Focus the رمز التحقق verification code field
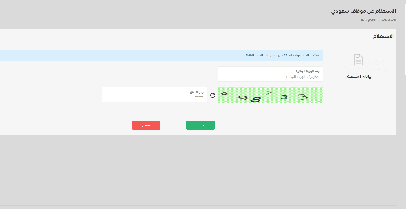The height and width of the screenshot is (209, 406). pos(155,95)
